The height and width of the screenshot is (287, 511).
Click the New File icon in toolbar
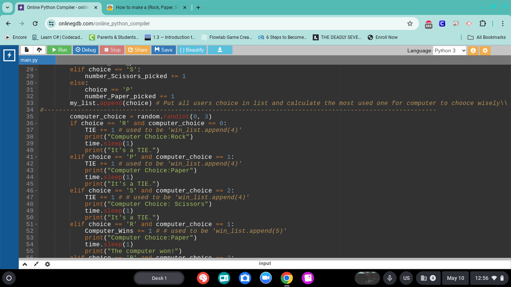tap(27, 50)
